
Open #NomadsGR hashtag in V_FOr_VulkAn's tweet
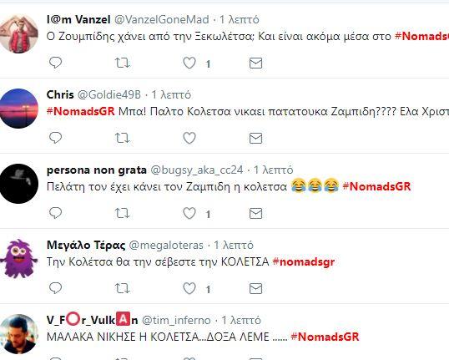325,337
